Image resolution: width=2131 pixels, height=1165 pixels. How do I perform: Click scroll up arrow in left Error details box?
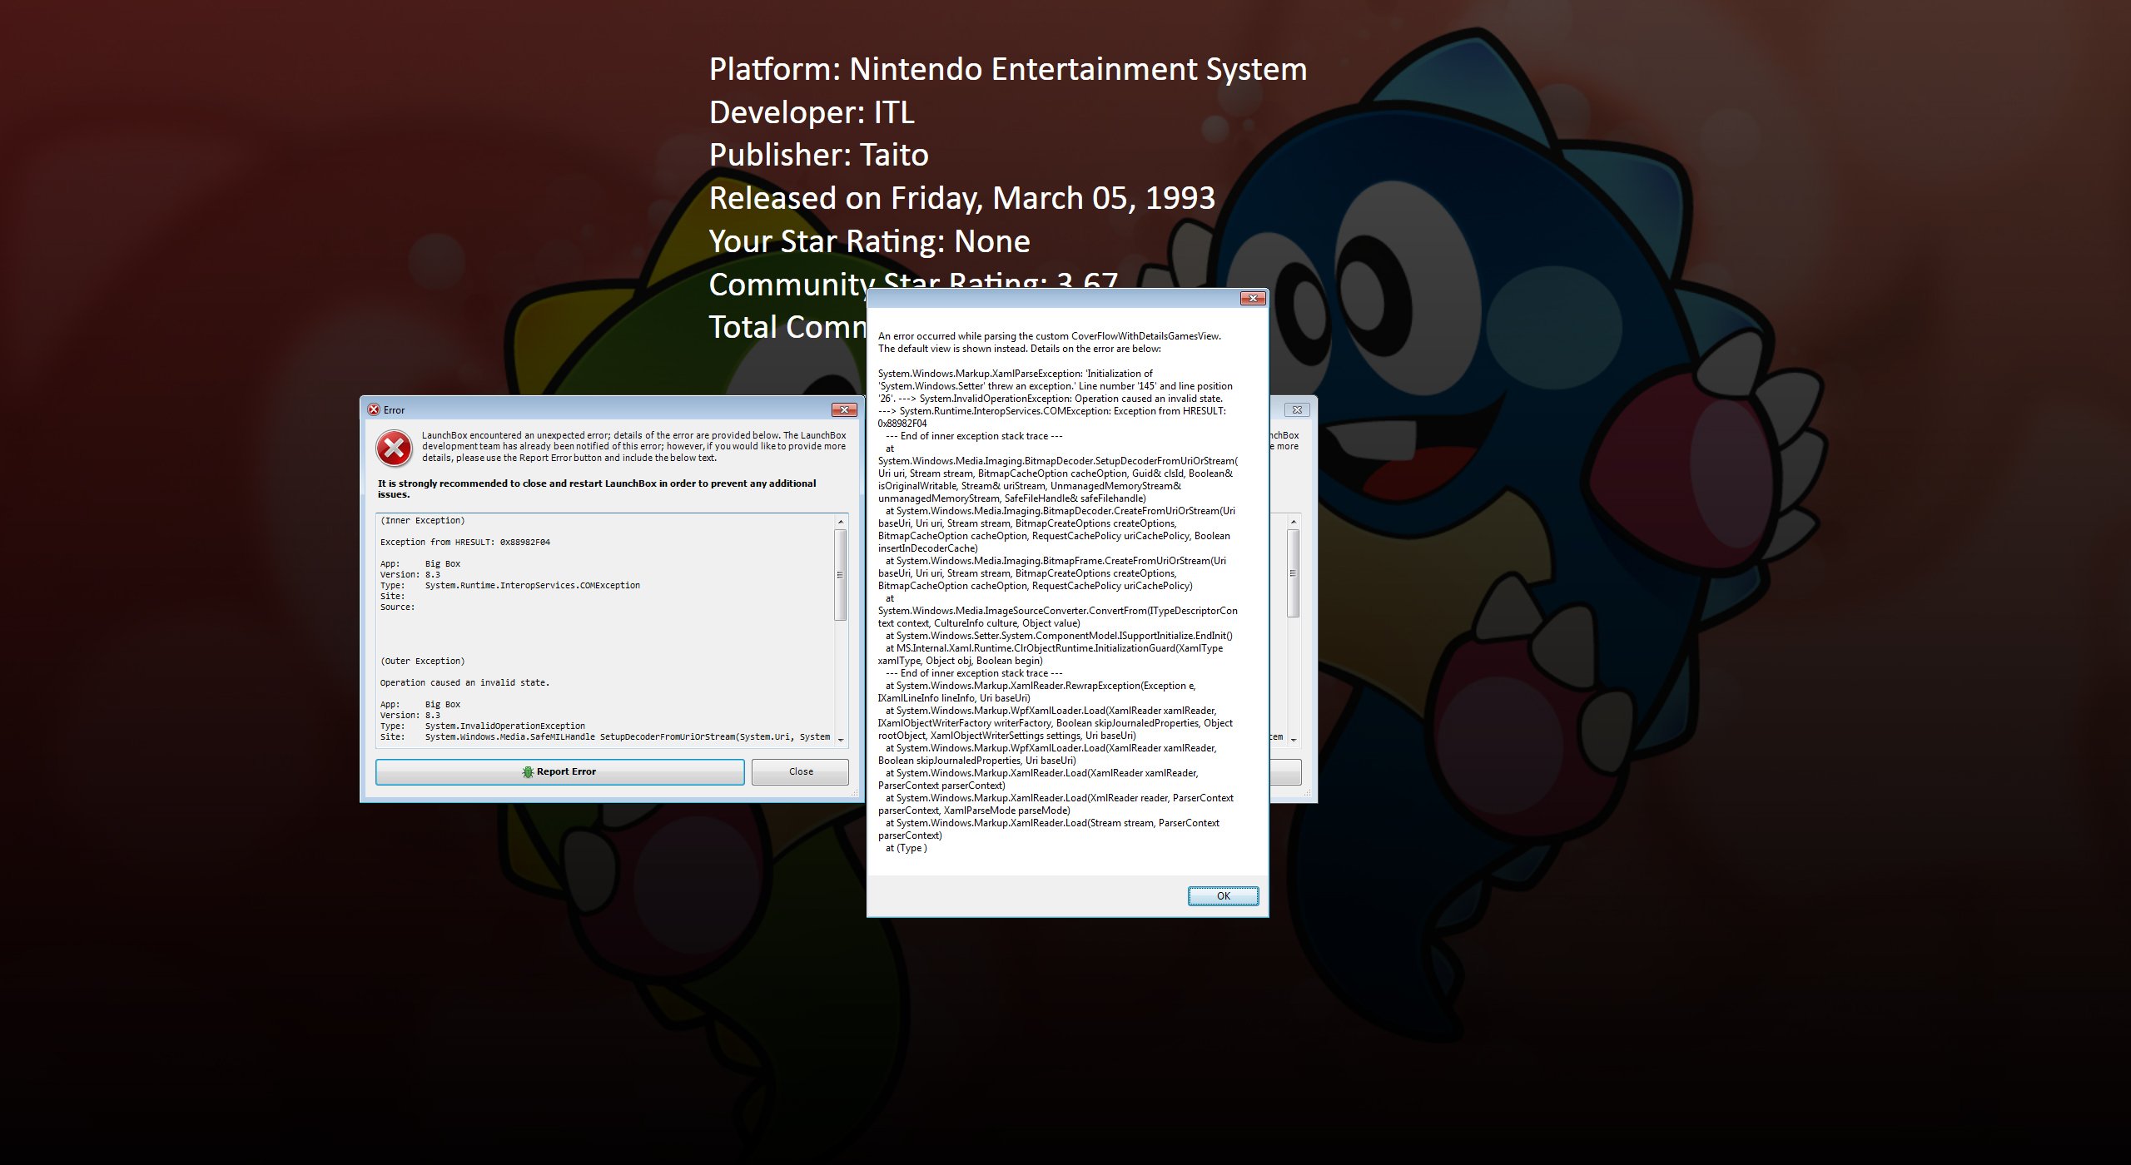pyautogui.click(x=841, y=522)
